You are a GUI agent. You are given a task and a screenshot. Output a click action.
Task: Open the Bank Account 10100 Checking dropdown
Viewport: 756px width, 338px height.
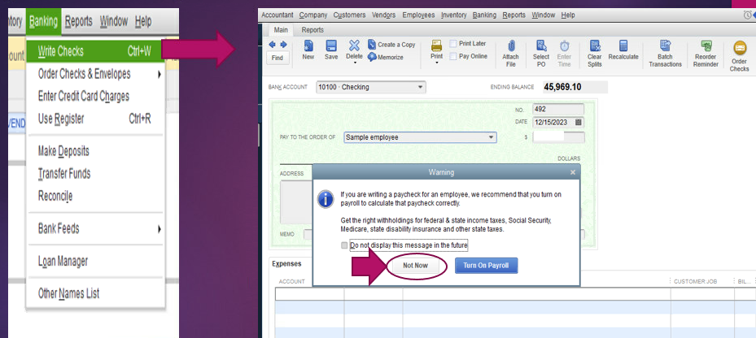tap(420, 87)
